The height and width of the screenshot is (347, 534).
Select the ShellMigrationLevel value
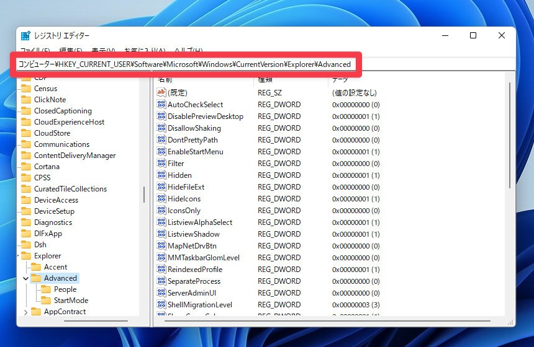(200, 305)
